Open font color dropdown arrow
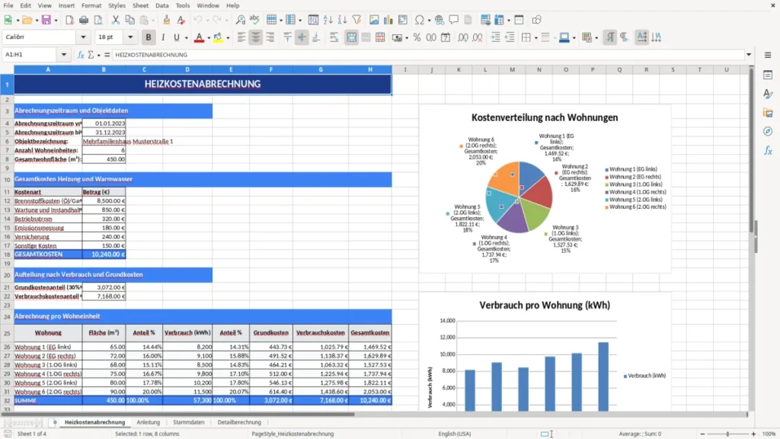Image resolution: width=780 pixels, height=439 pixels. [x=209, y=38]
